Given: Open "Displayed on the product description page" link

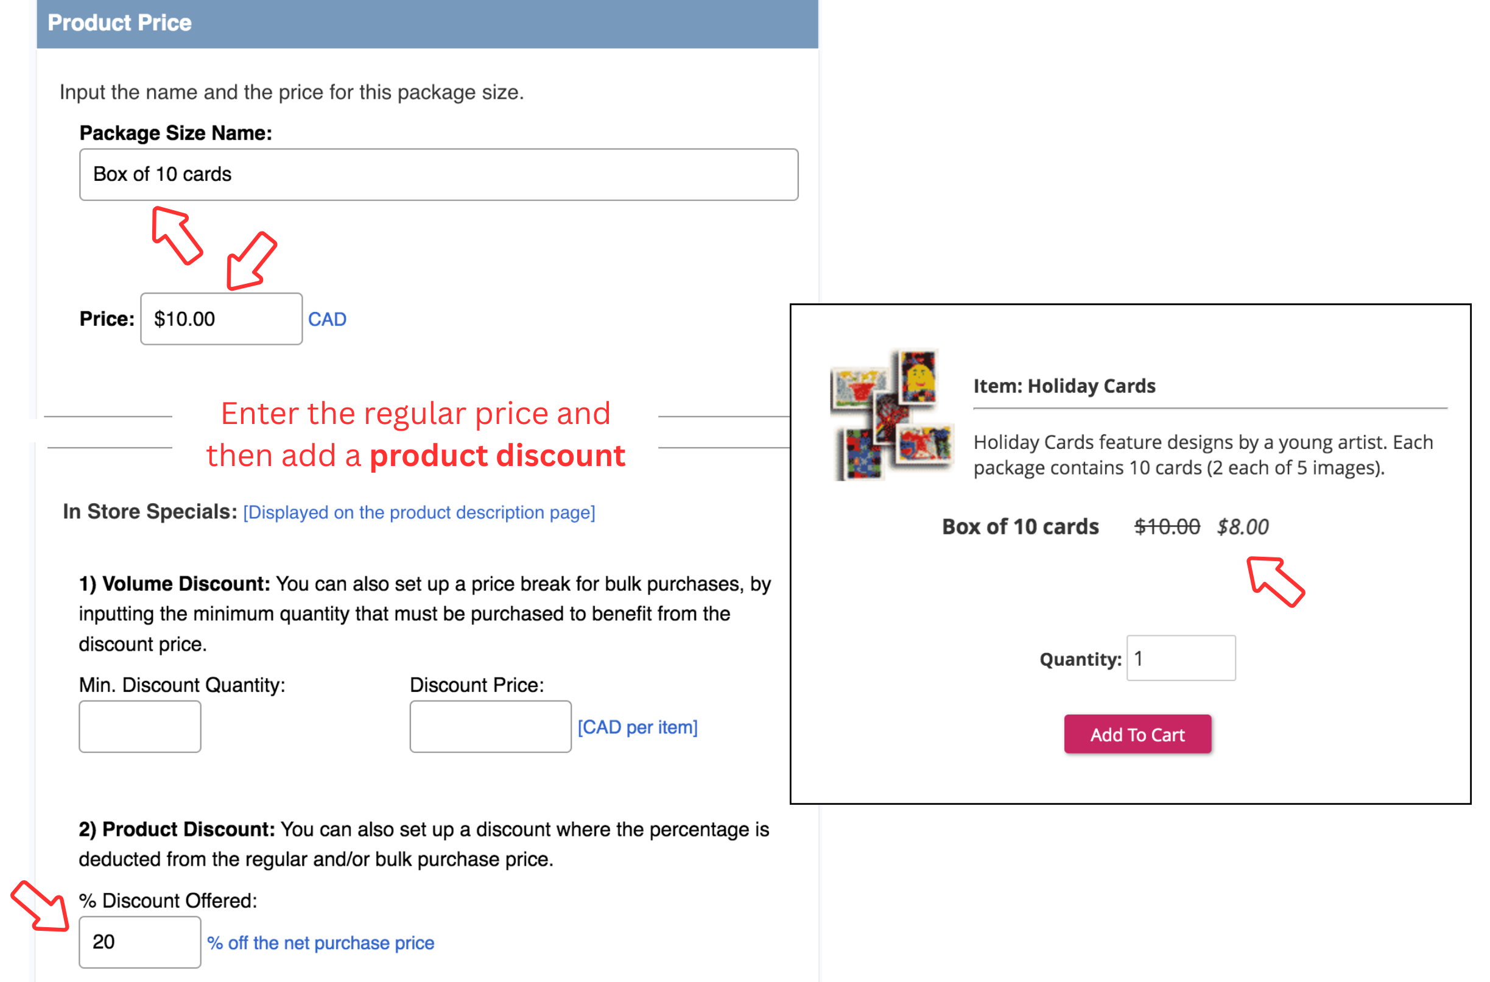Looking at the screenshot, I should point(419,512).
